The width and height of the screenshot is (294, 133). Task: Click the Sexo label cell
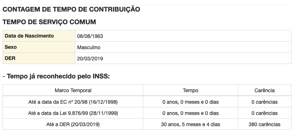pyautogui.click(x=39, y=47)
